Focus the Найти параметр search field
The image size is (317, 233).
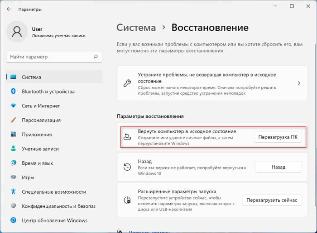click(54, 57)
